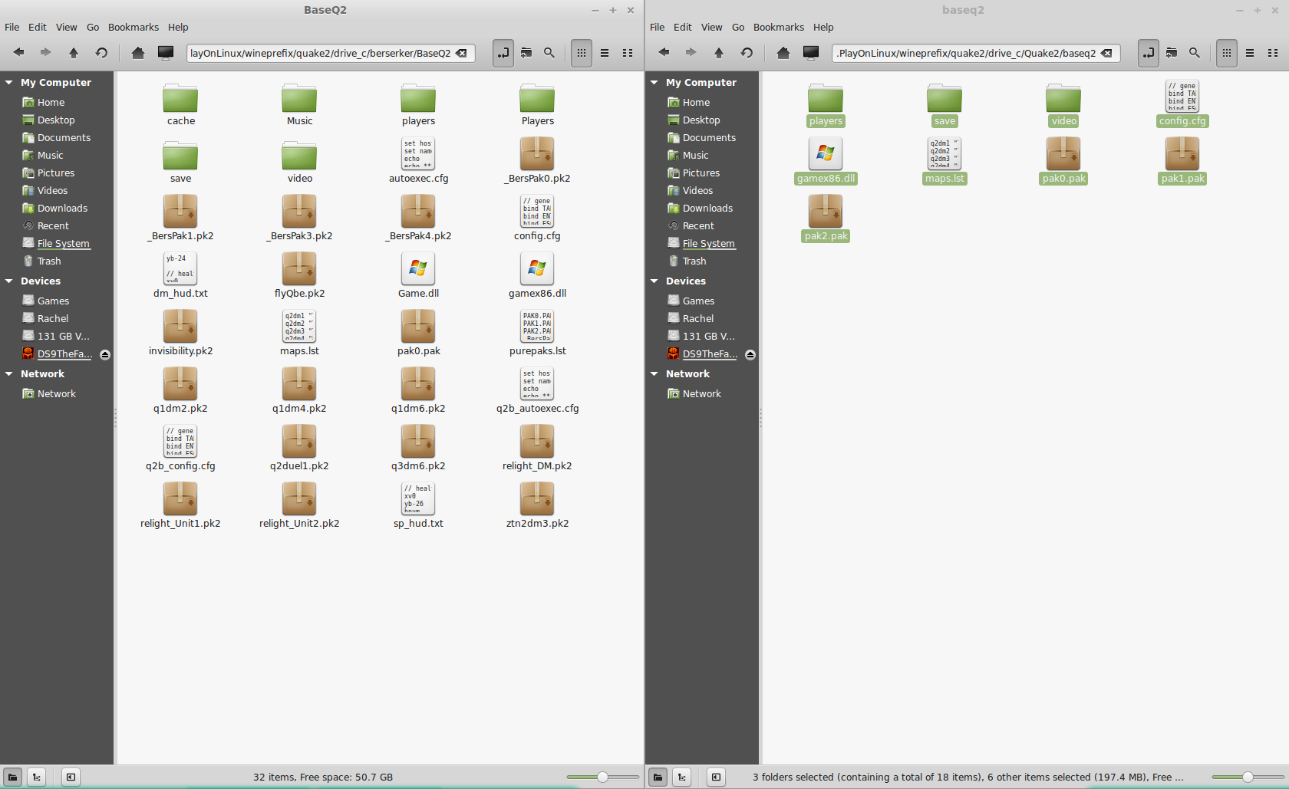Image resolution: width=1289 pixels, height=789 pixels.
Task: Go up one folder in right baseq2 window
Action: pos(719,53)
